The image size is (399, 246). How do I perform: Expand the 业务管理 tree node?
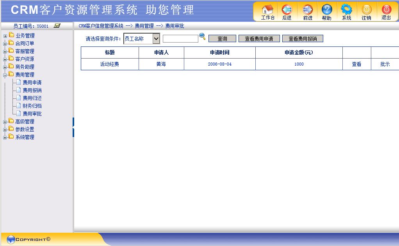(x=5, y=36)
